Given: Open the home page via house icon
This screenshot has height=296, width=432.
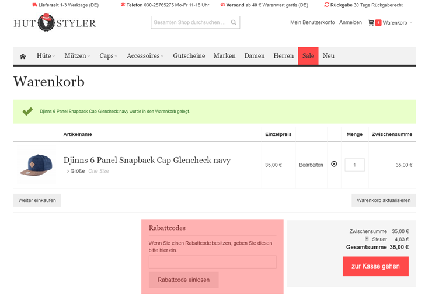Looking at the screenshot, I should click(23, 56).
